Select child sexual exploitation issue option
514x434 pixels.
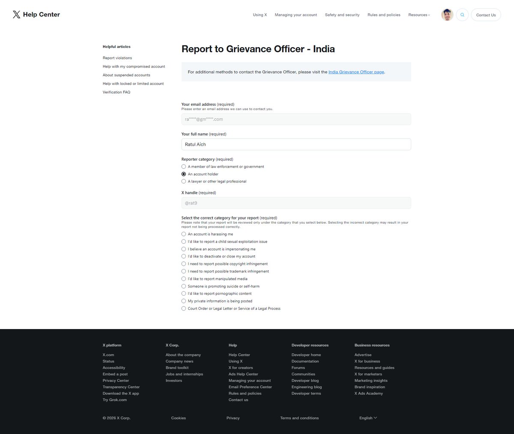tap(184, 242)
